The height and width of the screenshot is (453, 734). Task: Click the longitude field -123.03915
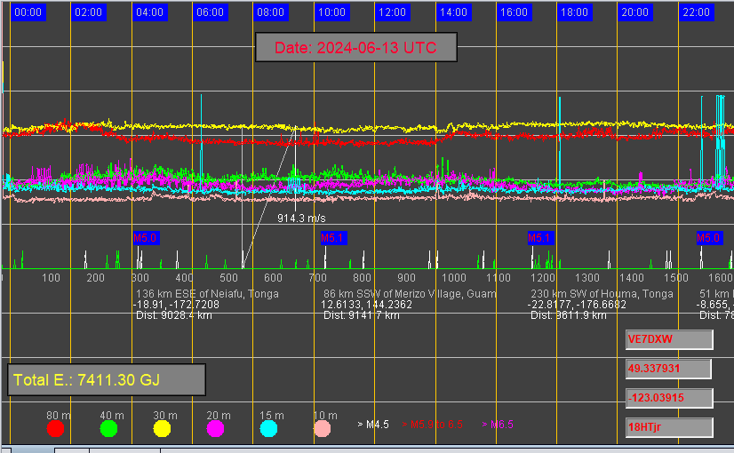(669, 397)
